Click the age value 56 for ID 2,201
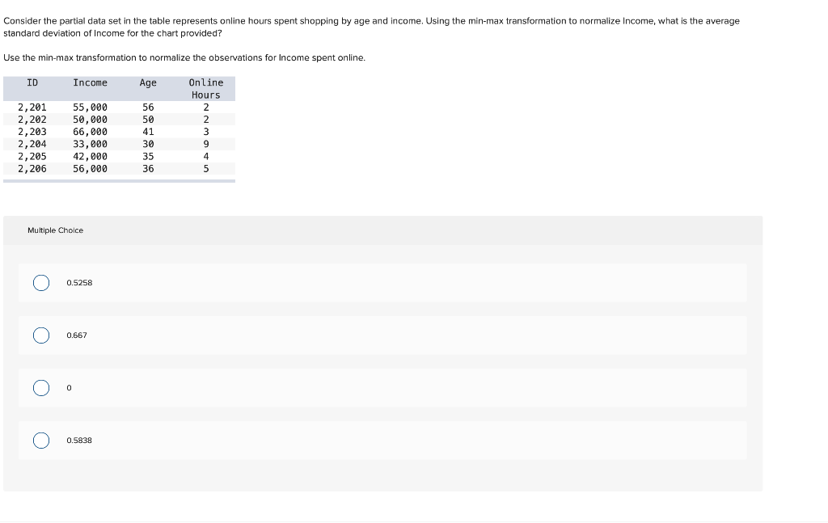 (149, 106)
